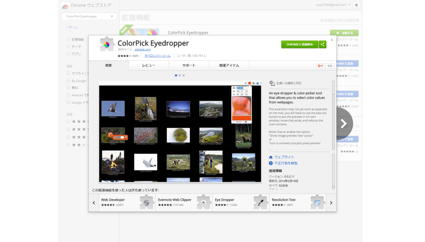This screenshot has height=242, width=425.
Task: Click the additional info panel scrollbar
Action: [333, 172]
